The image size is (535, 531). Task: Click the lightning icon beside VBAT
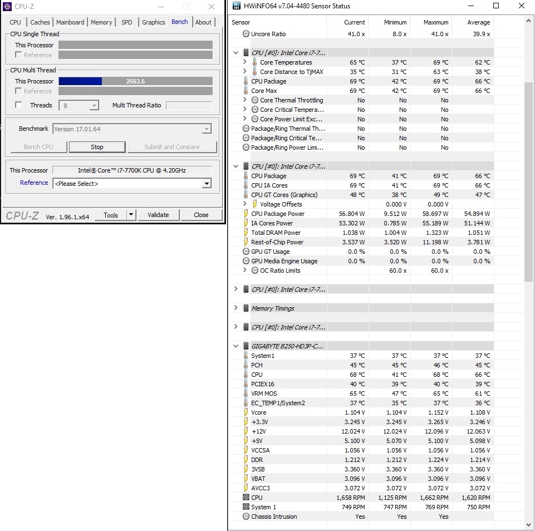click(x=246, y=479)
